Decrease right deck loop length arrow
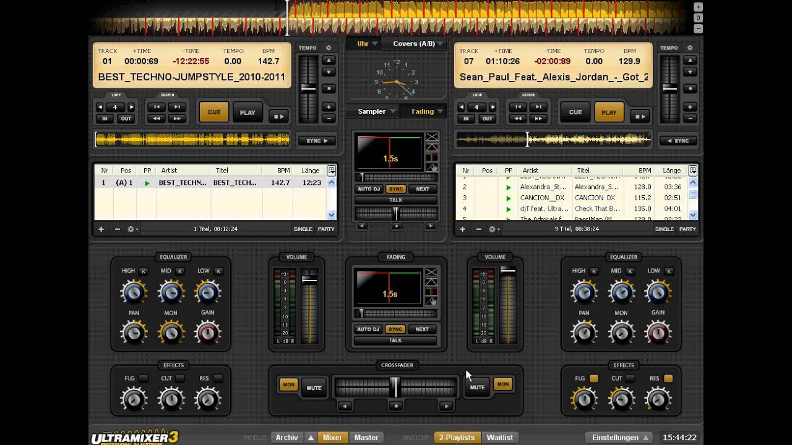Image resolution: width=792 pixels, height=445 pixels. click(x=462, y=107)
